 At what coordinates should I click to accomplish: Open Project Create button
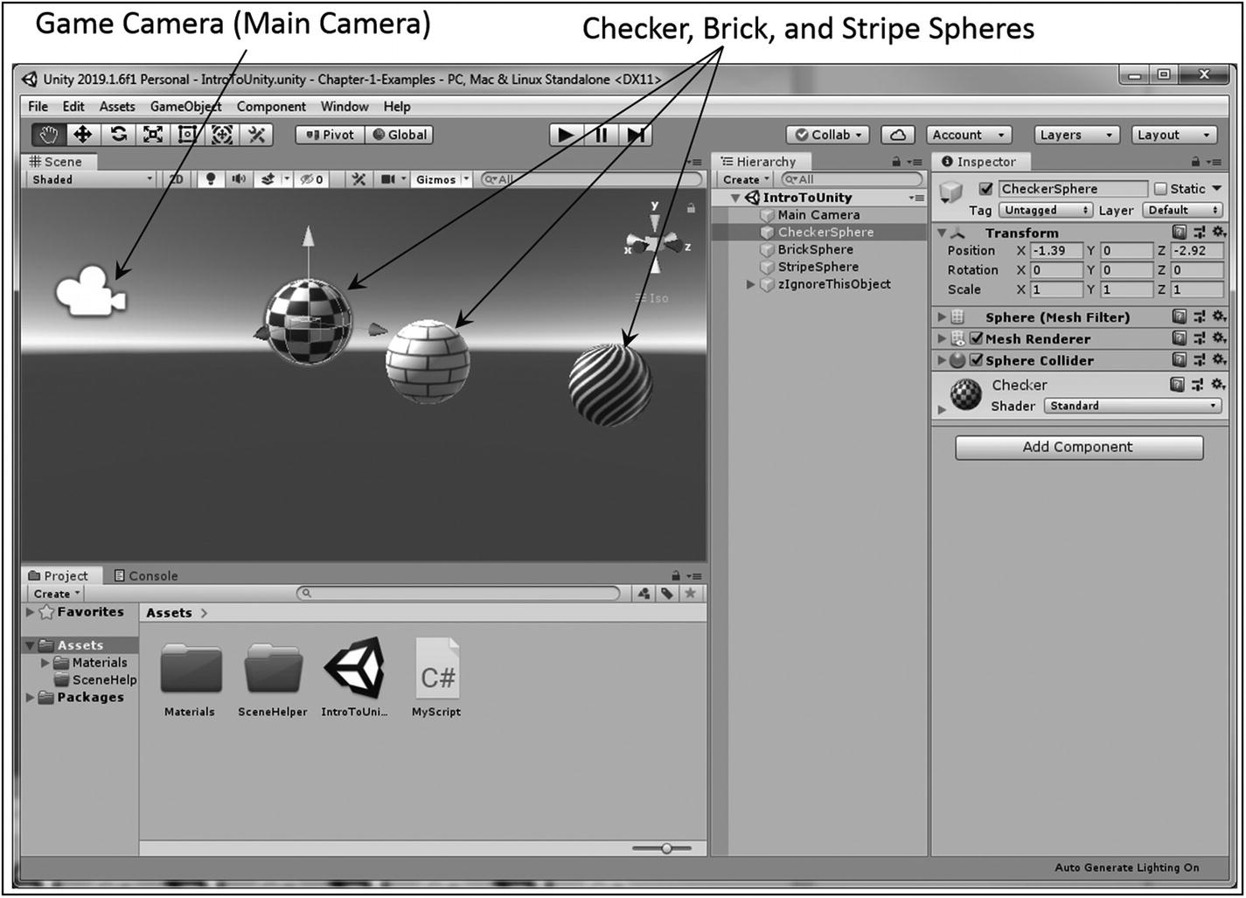click(57, 594)
